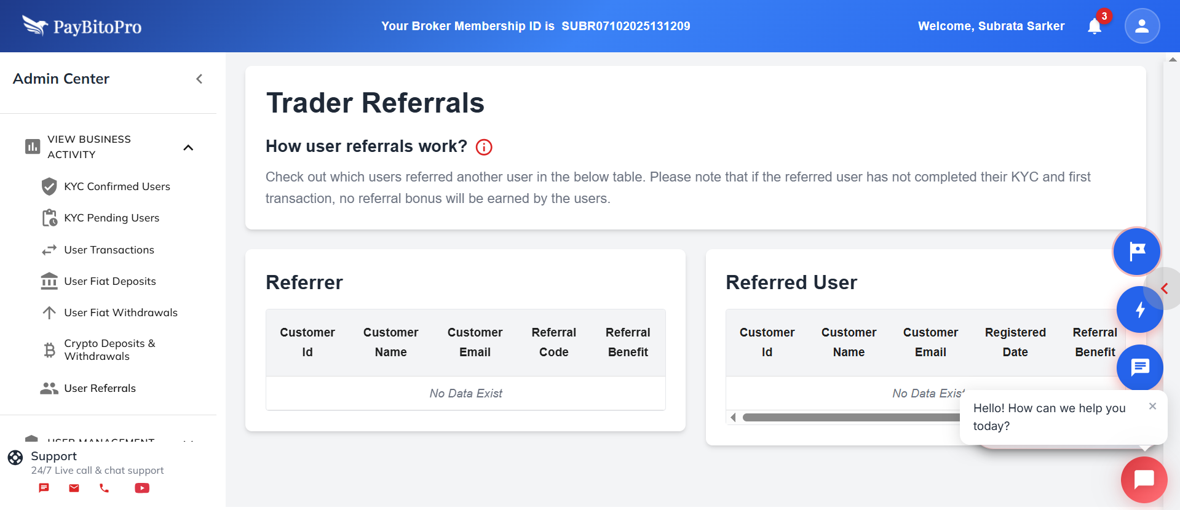The width and height of the screenshot is (1180, 510).
Task: Open User Referrals page
Action: (100, 388)
